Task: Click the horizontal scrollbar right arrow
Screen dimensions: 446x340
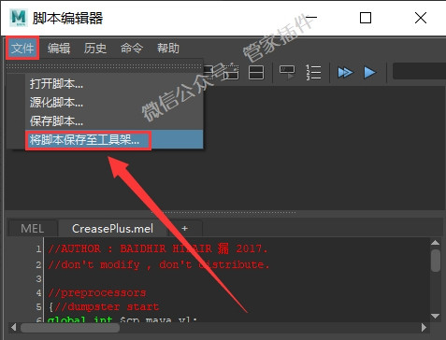Action: pos(424,327)
